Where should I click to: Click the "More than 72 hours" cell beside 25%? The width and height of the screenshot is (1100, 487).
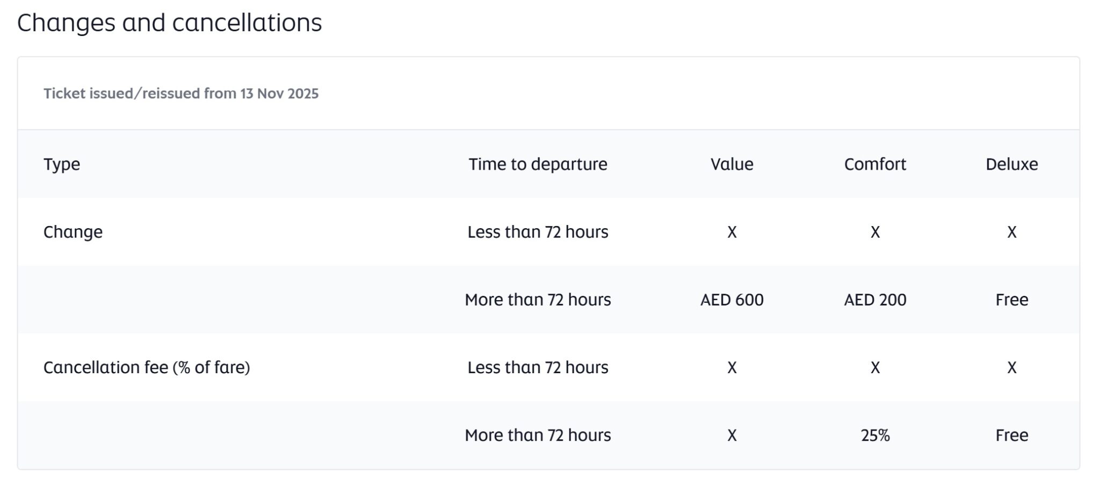tap(538, 435)
